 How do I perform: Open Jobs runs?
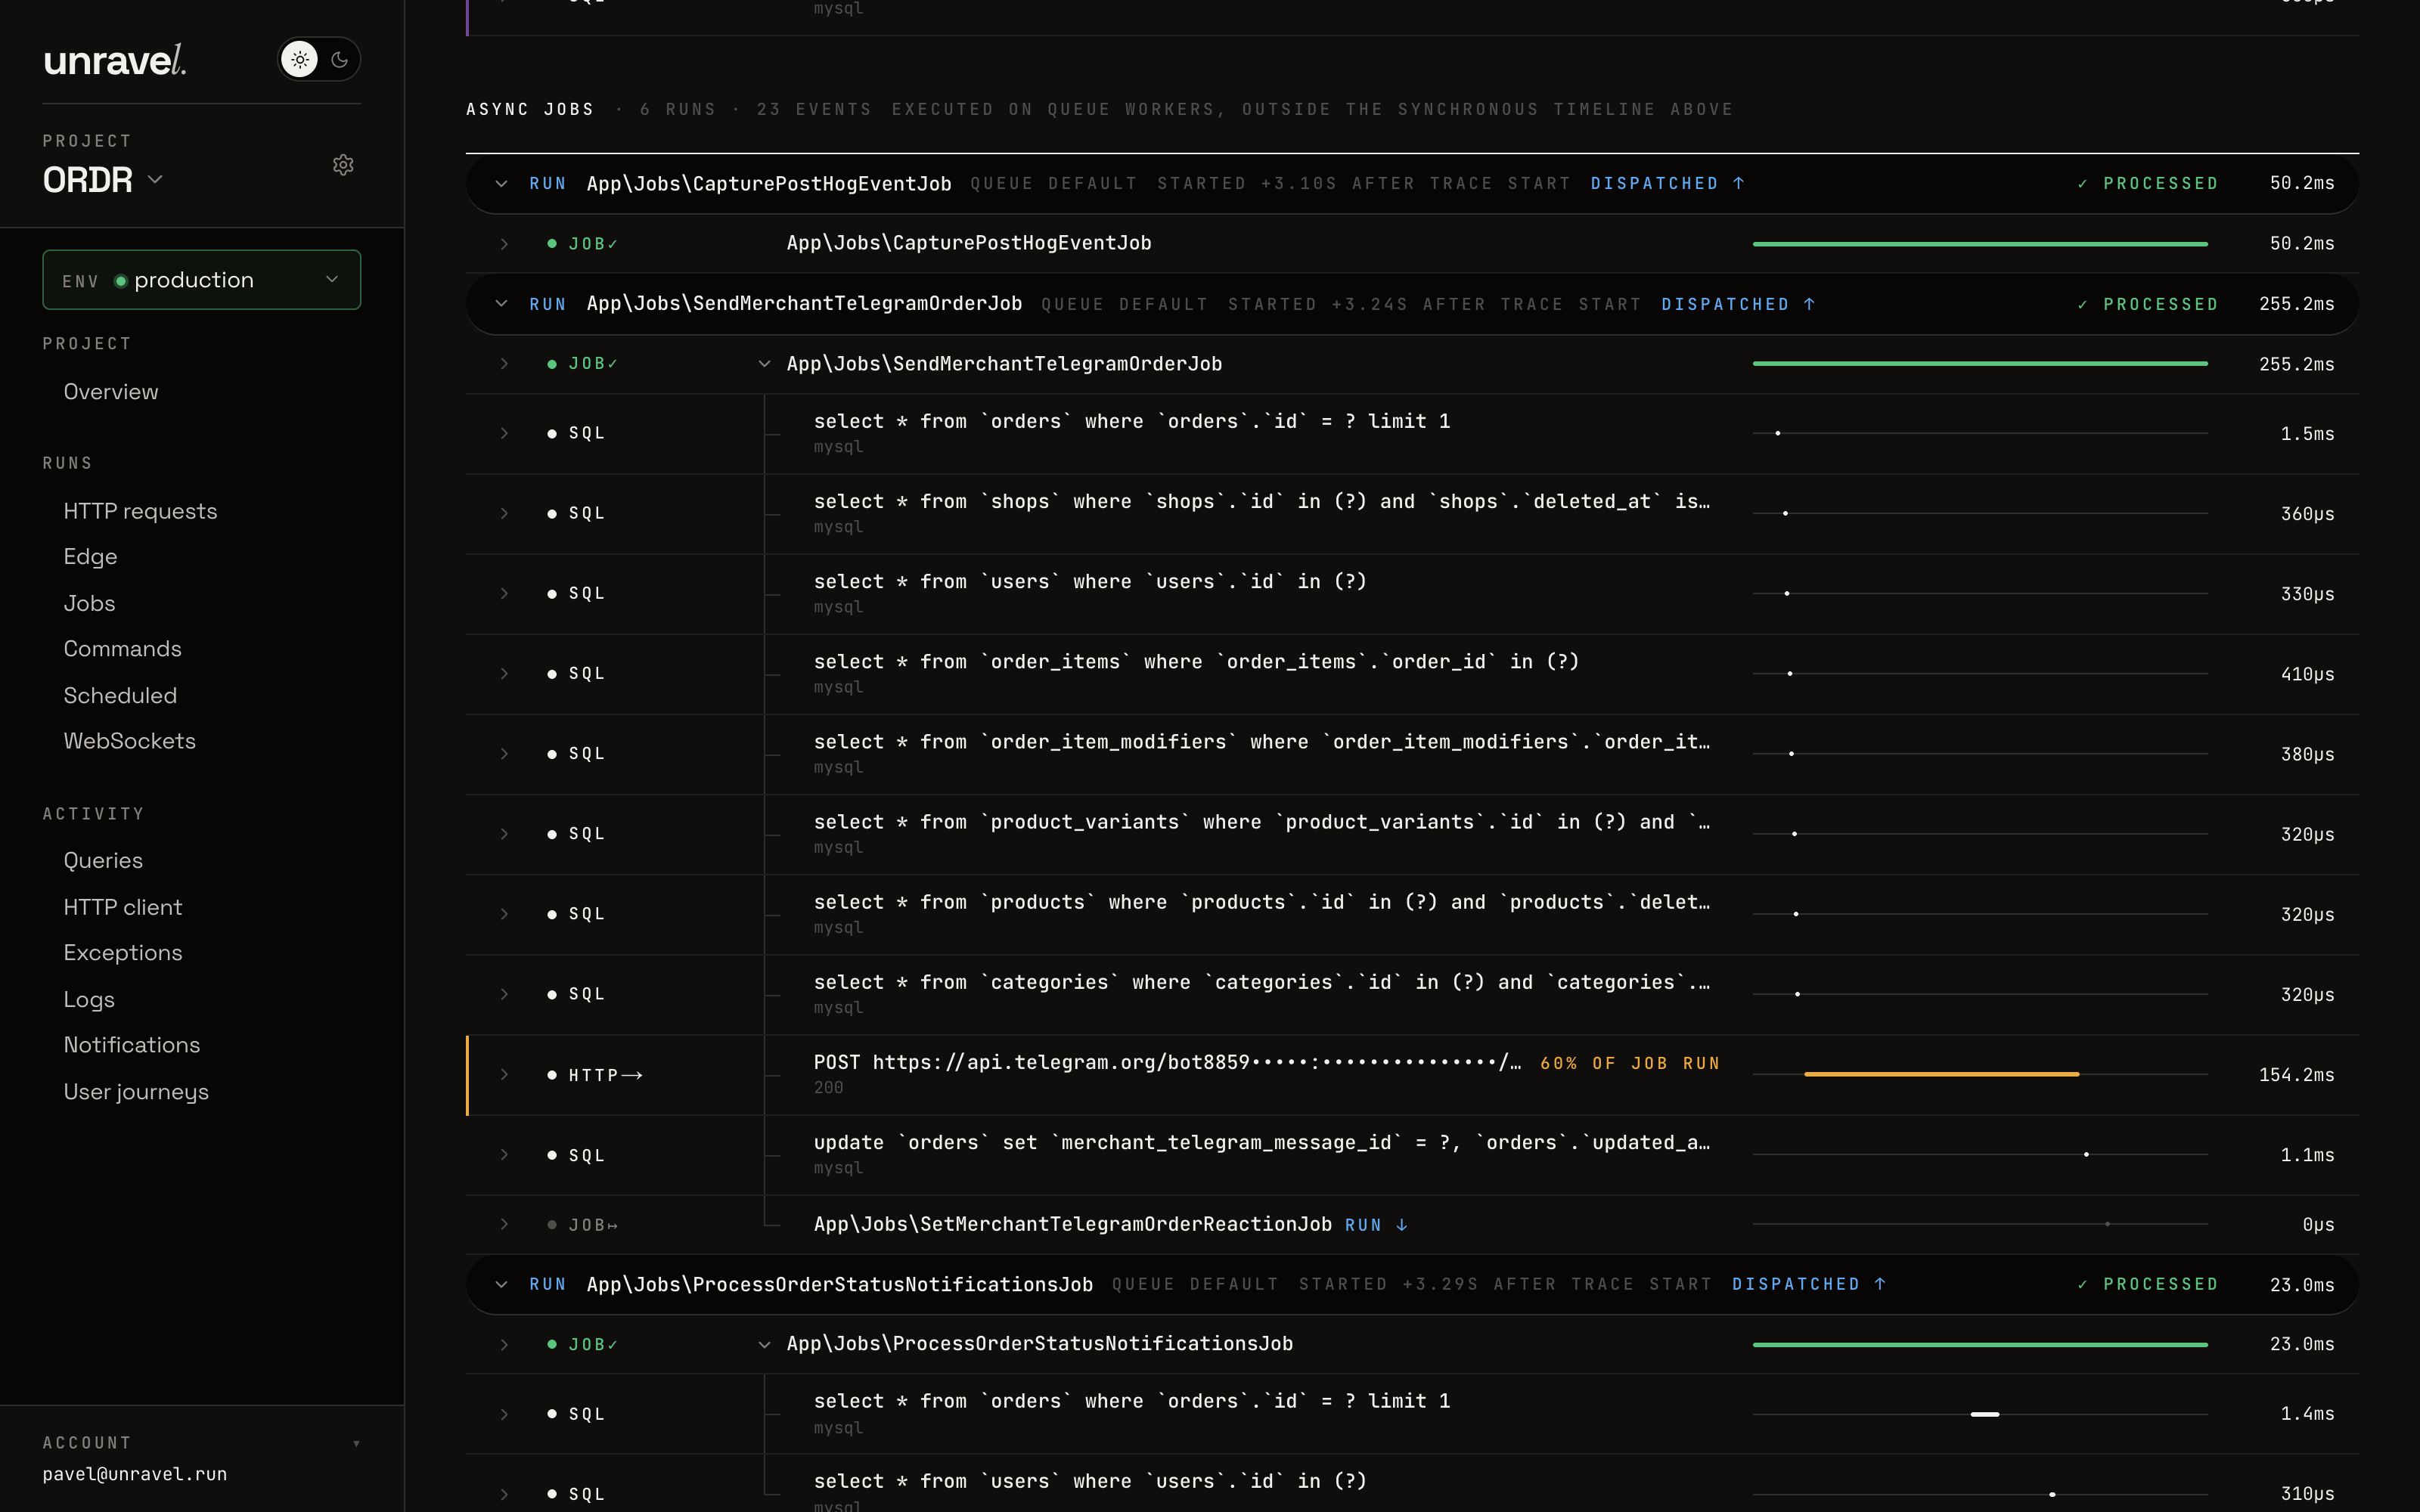[89, 603]
